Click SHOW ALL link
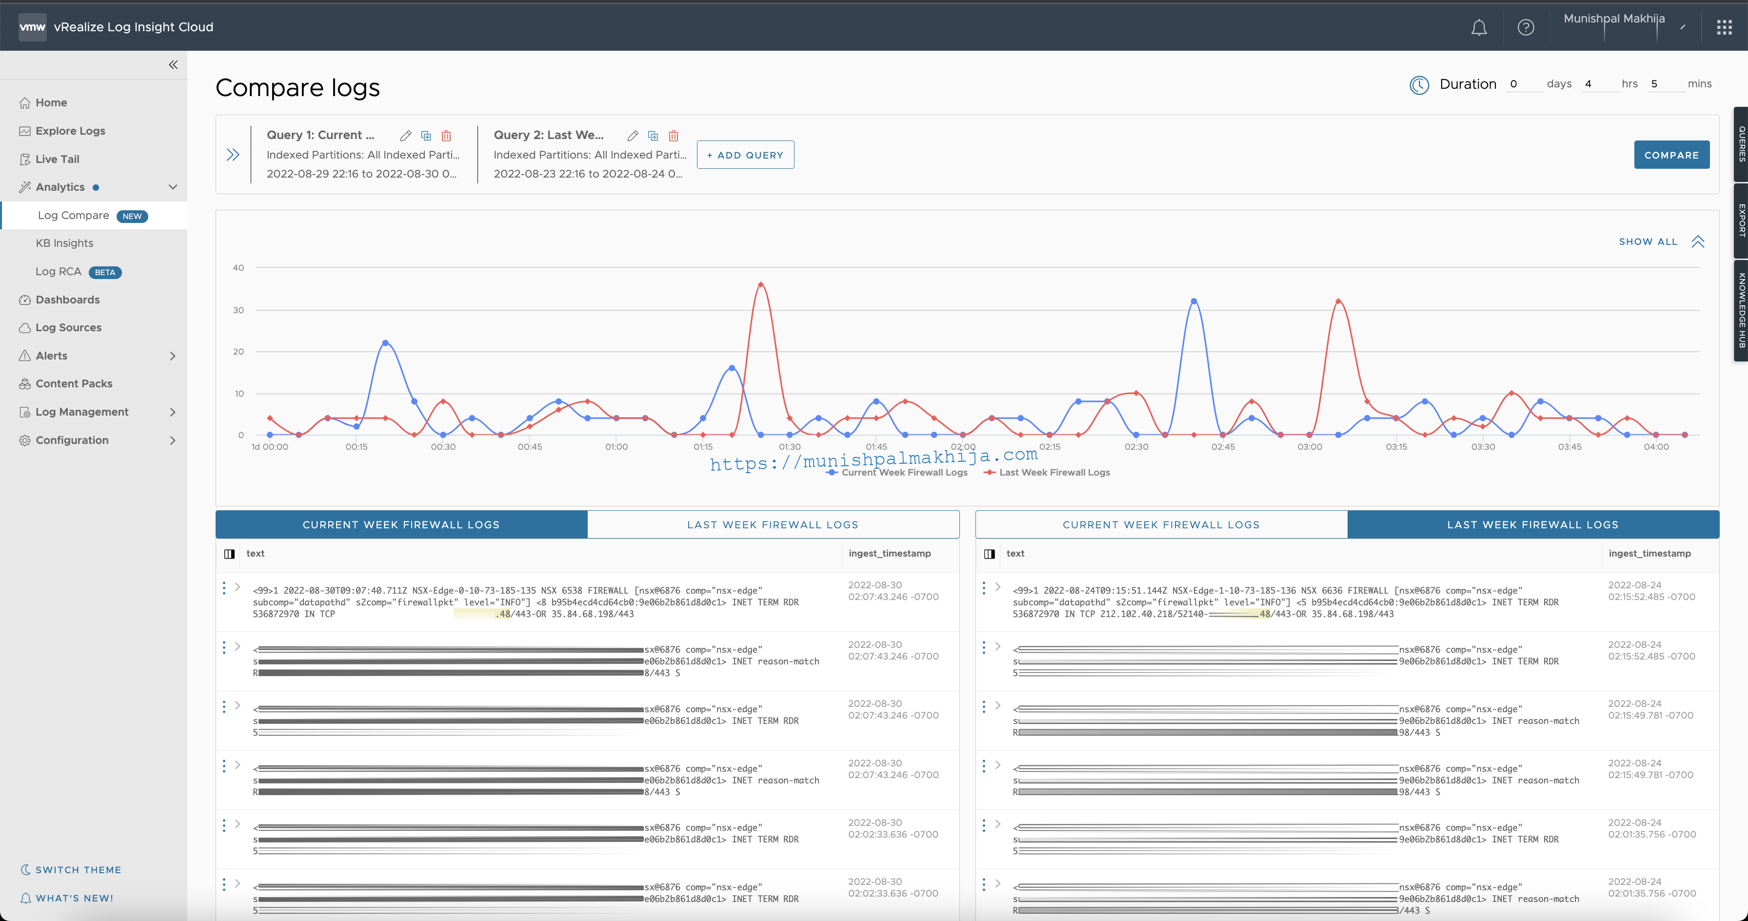The height and width of the screenshot is (921, 1748). coord(1648,241)
